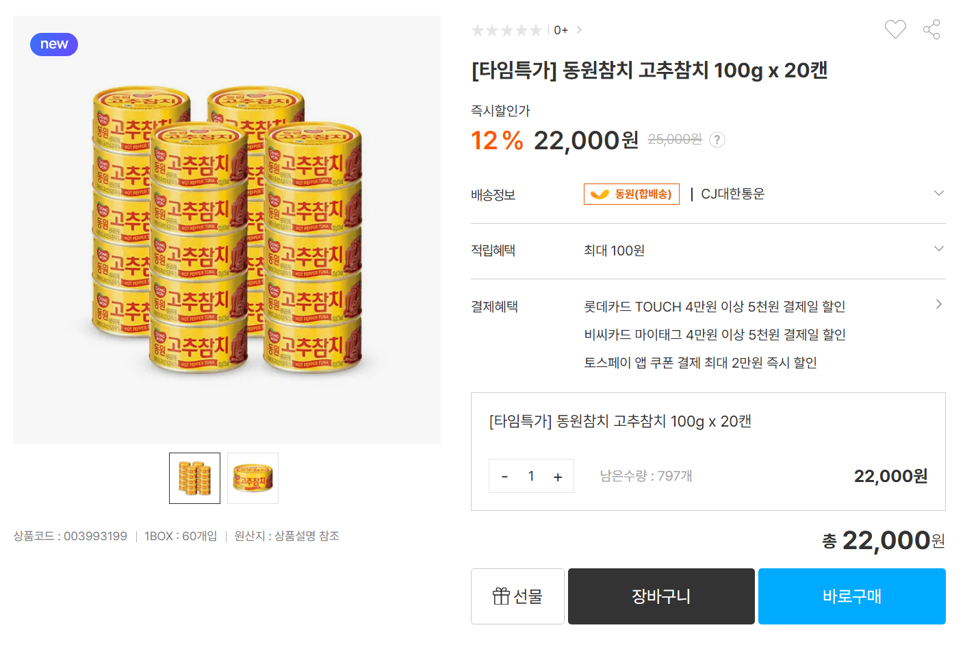
Task: Expand the 배송정보 delivery details chevron
Action: tap(938, 192)
